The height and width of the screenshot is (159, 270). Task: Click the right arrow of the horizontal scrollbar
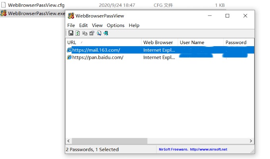coord(251,141)
